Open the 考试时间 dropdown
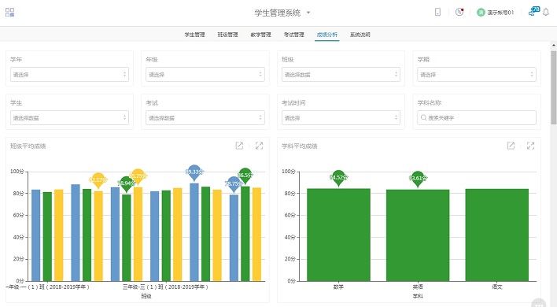The image size is (557, 307). coord(341,118)
